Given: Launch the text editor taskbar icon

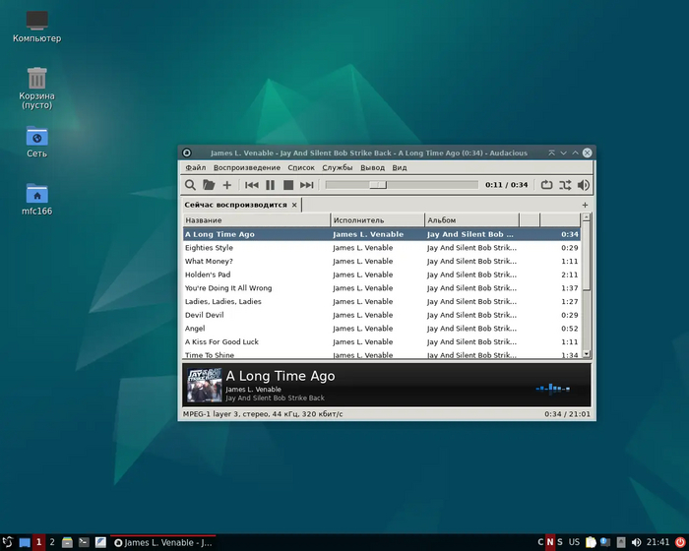Looking at the screenshot, I should pos(100,542).
